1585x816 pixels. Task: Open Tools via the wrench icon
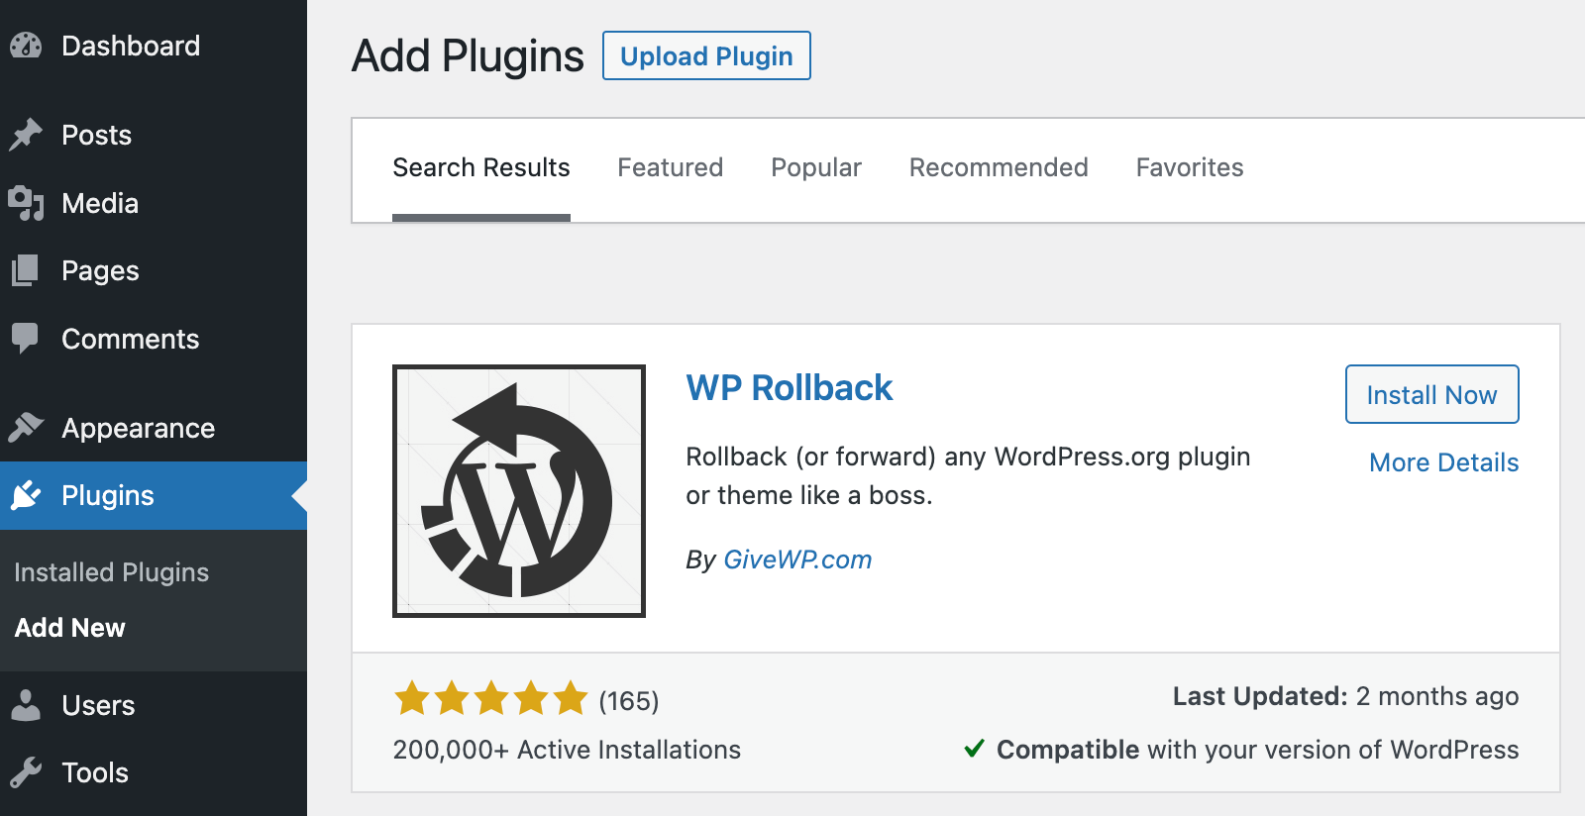click(x=26, y=772)
